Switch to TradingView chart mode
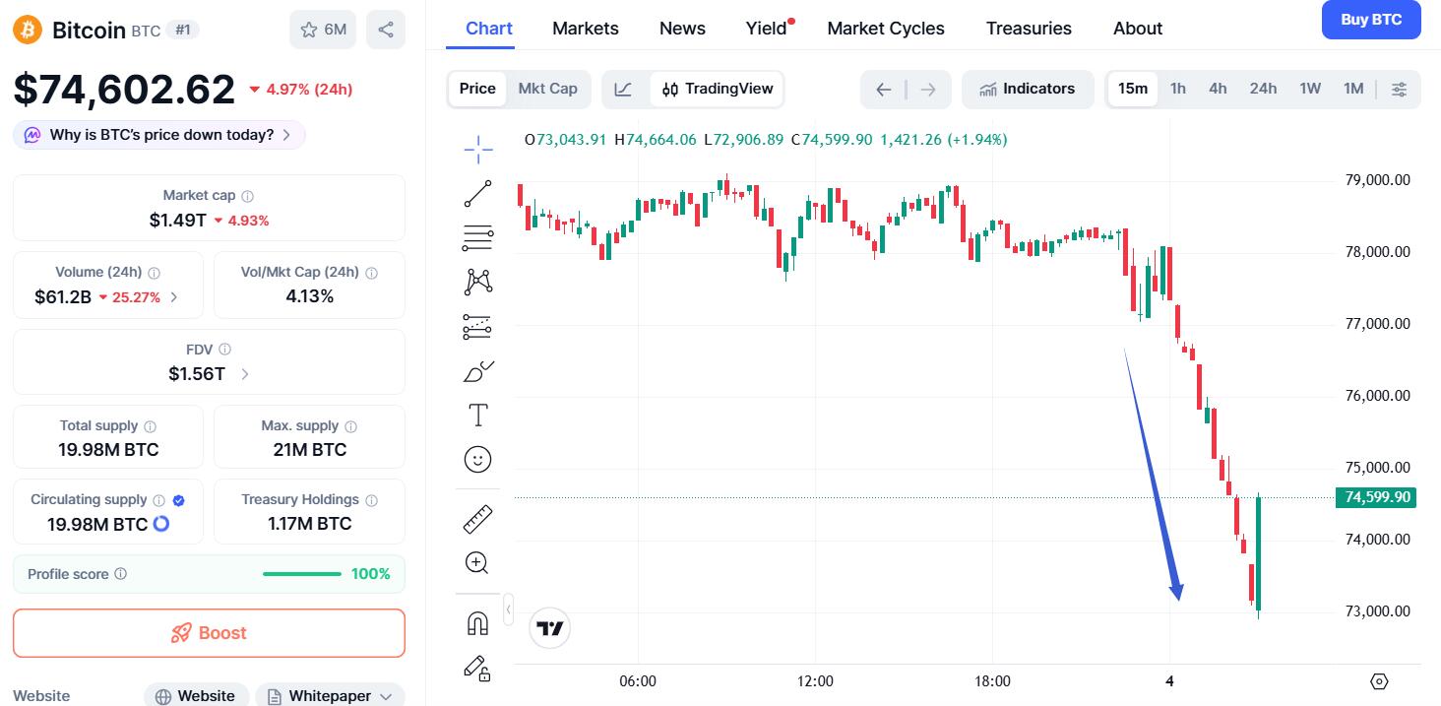 tap(718, 89)
